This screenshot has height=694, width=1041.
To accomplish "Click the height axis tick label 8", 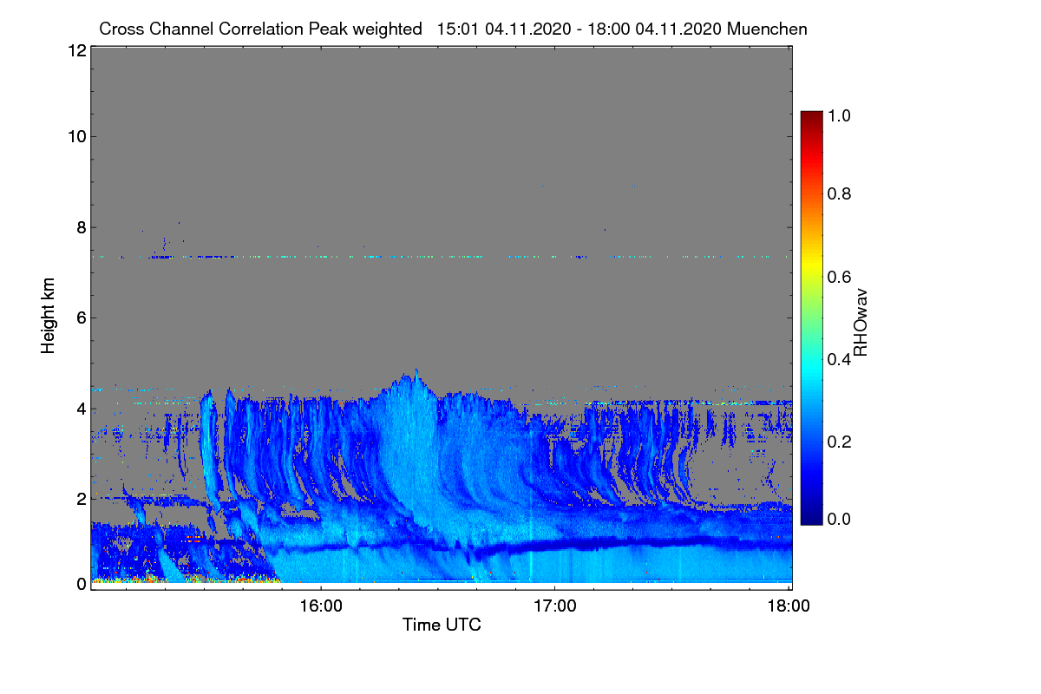I will pyautogui.click(x=81, y=228).
